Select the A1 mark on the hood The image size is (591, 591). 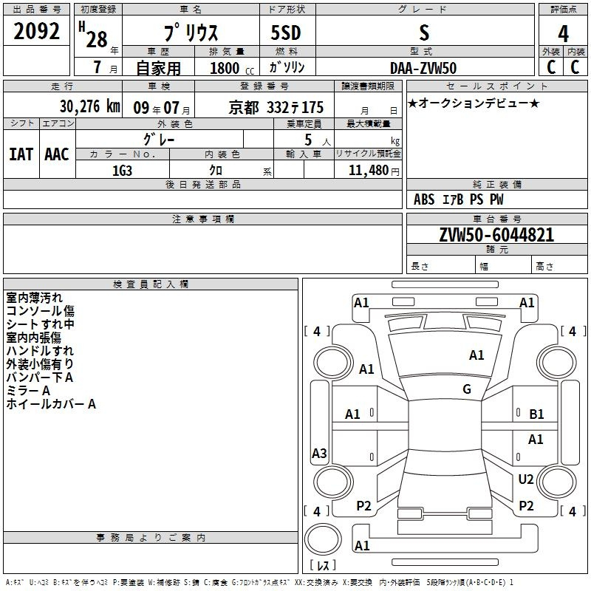(x=476, y=355)
